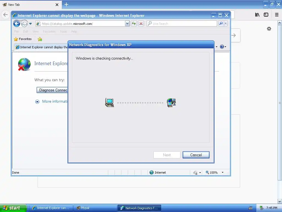Open zoom level dropdown arrow
Viewport: 282px width, 212px height.
[x=223, y=173]
